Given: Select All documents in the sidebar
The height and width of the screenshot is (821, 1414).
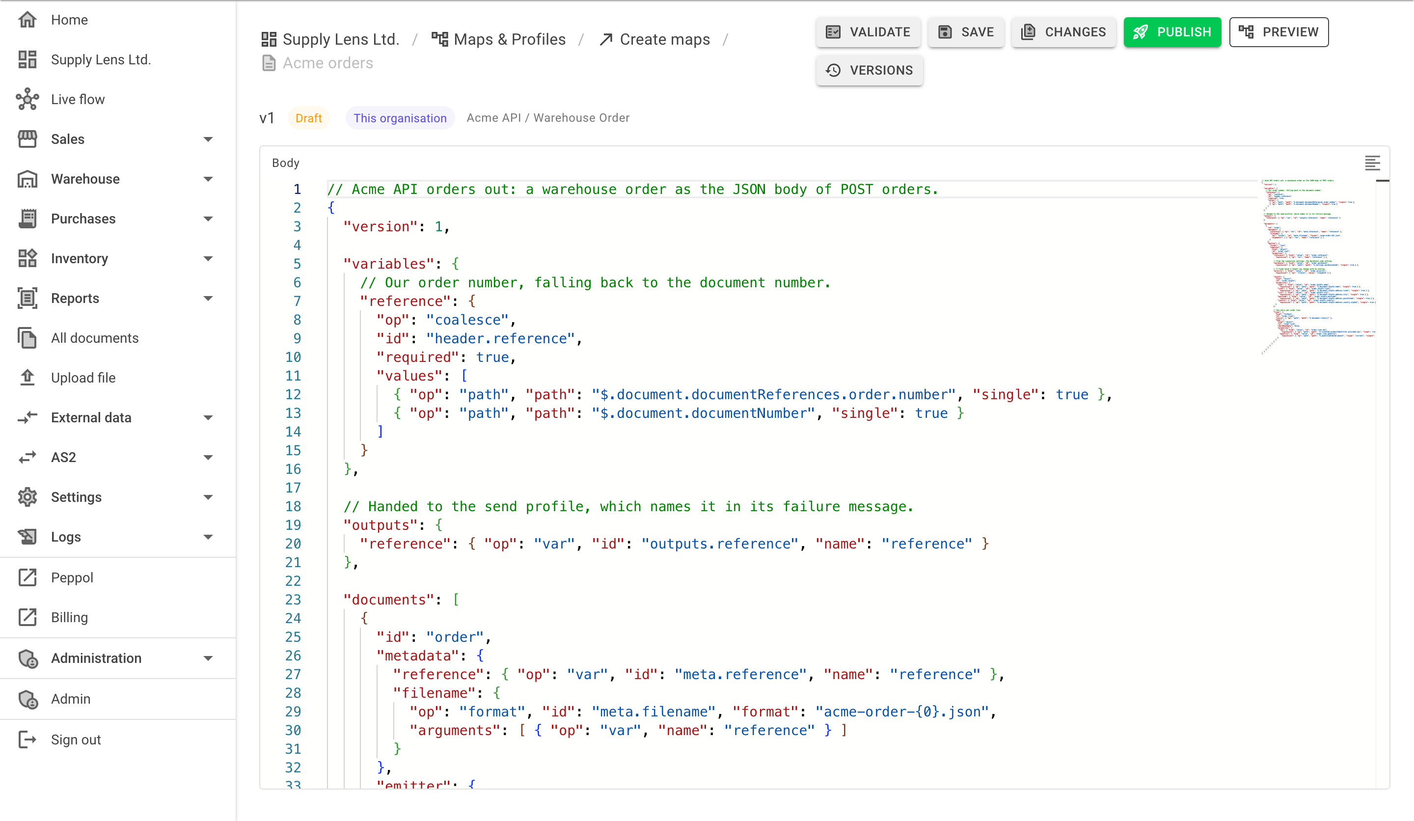Looking at the screenshot, I should tap(118, 338).
